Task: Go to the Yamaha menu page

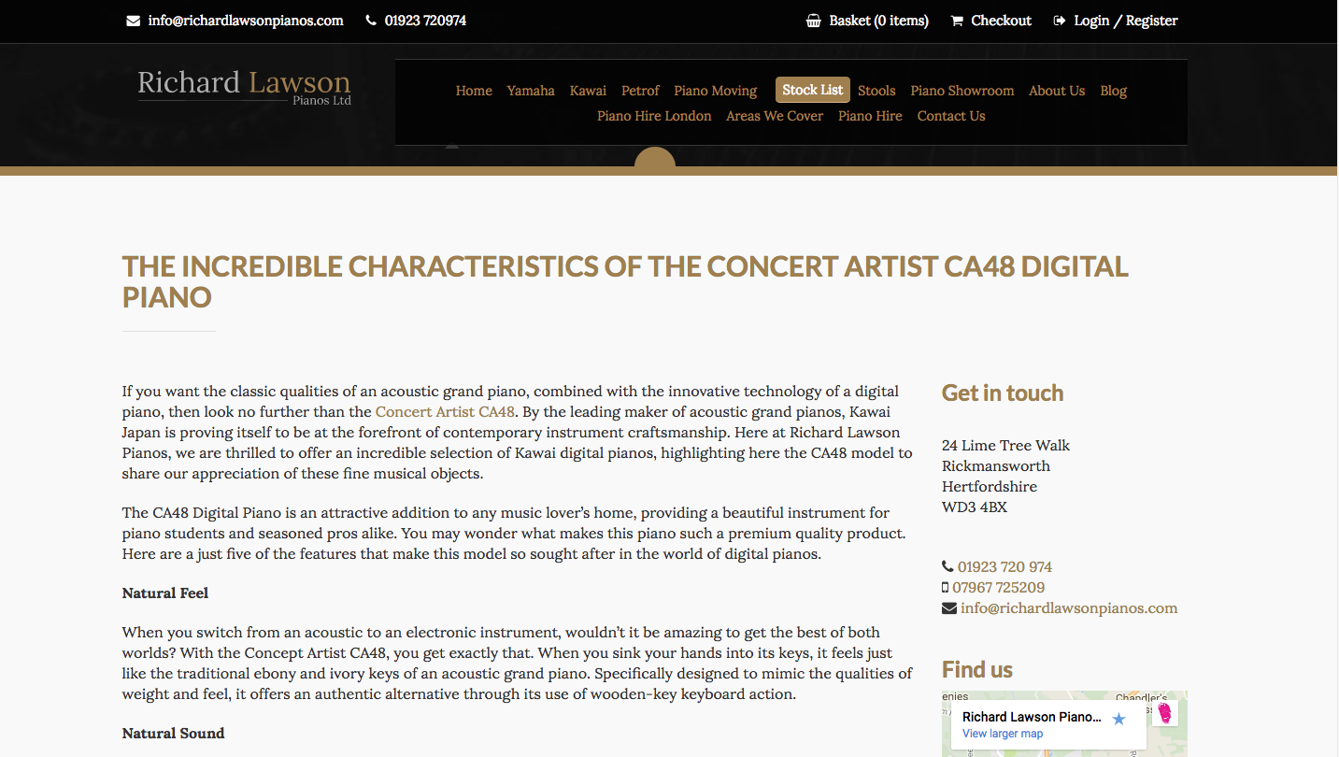Action: coord(531,91)
